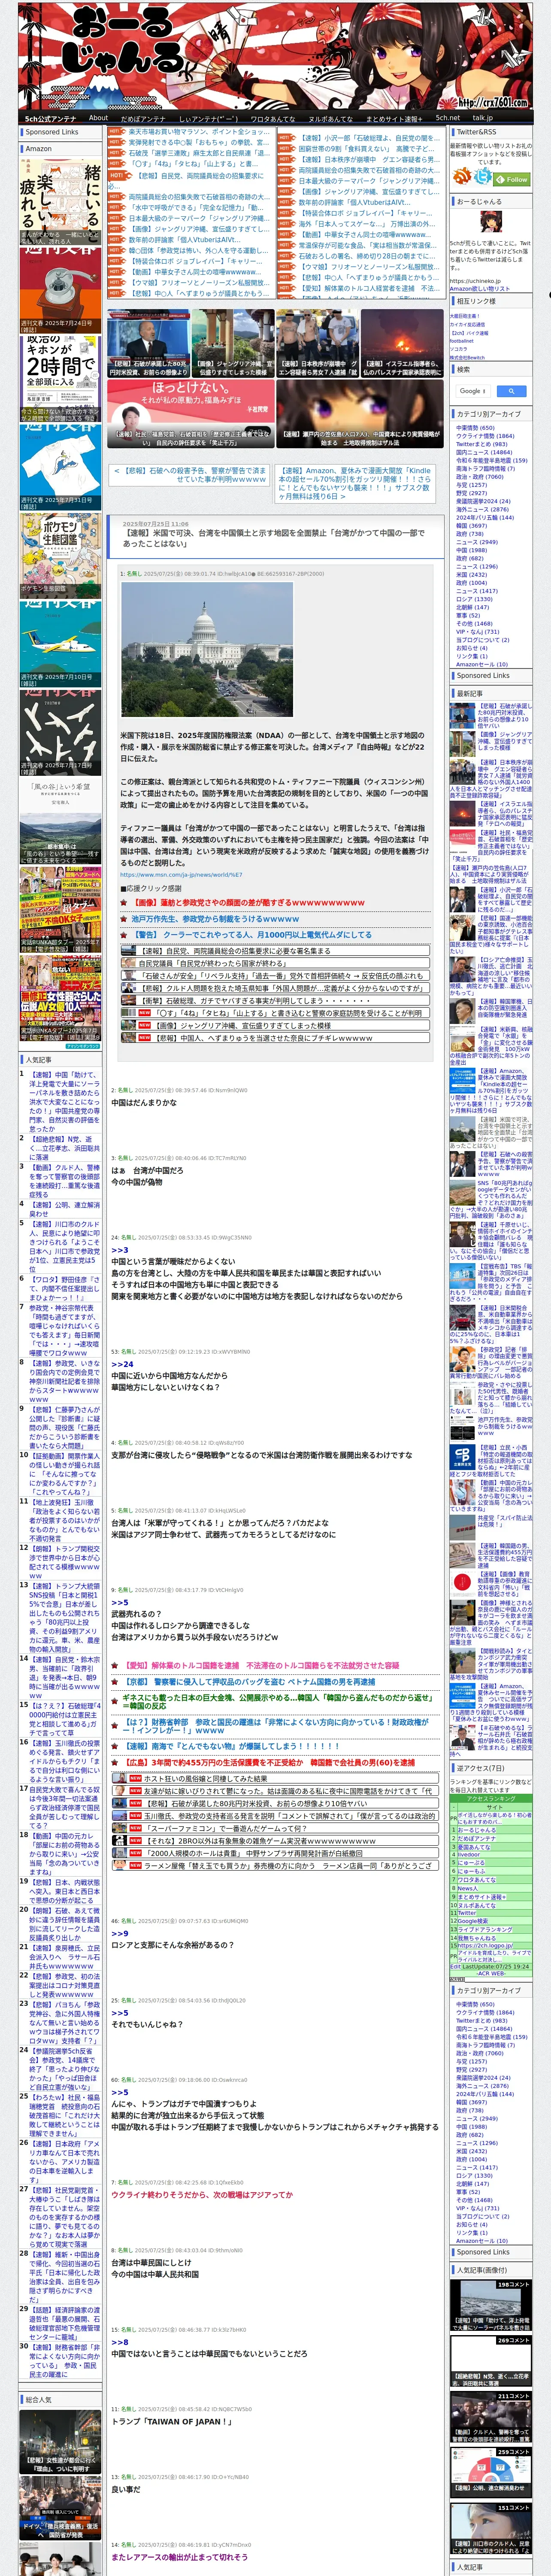The image size is (551, 2576).
Task: Open category Twitterまとめ (983) in the upper sidebar
Action: click(x=482, y=444)
